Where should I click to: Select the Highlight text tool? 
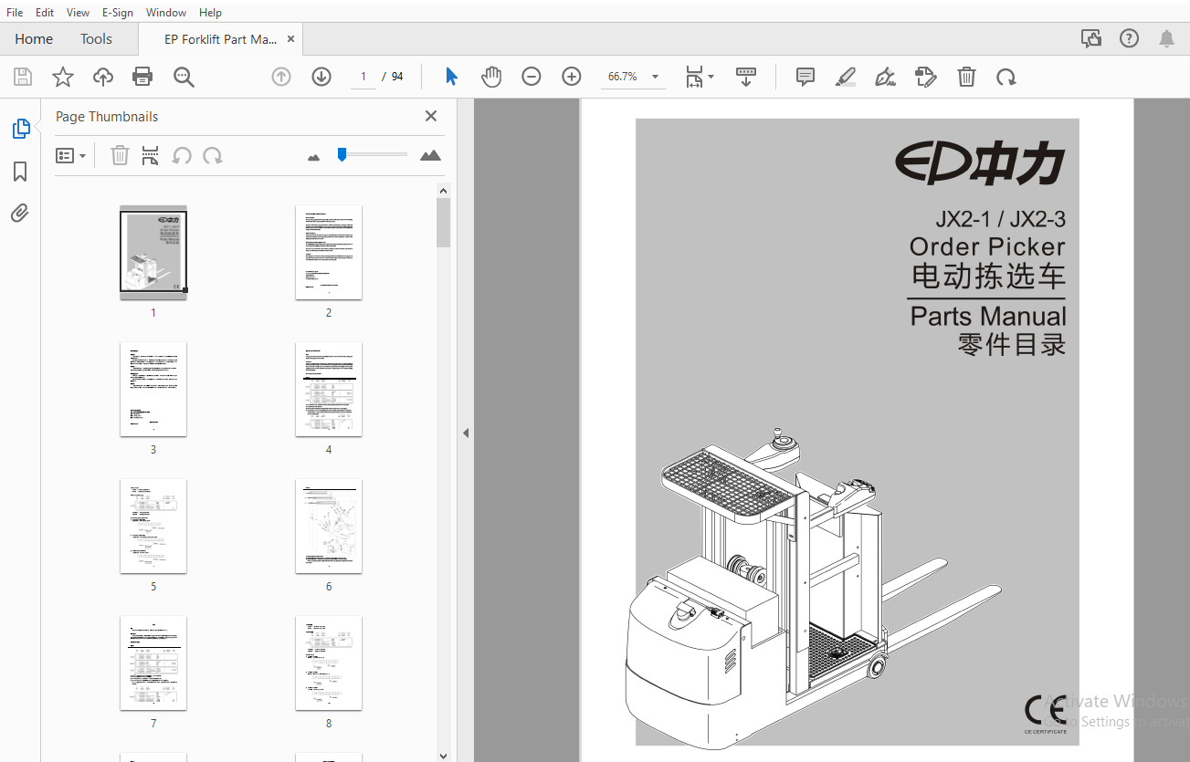(846, 77)
